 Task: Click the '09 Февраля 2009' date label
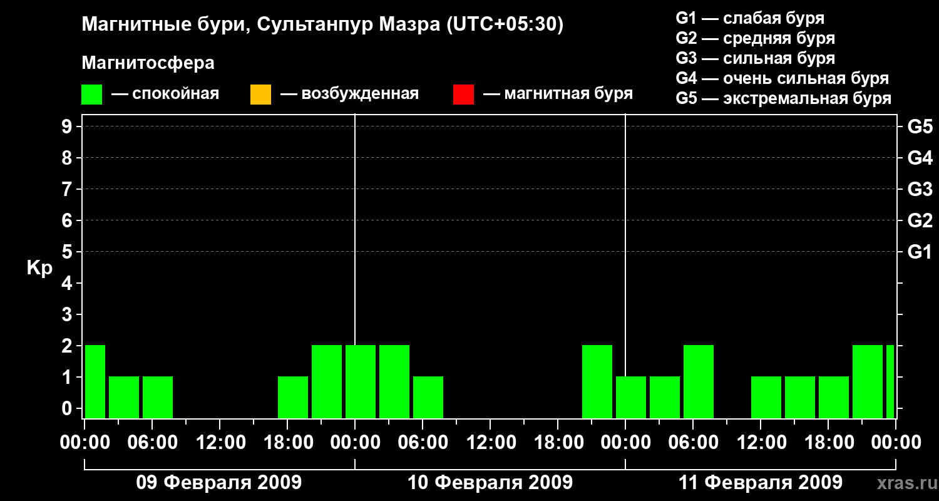[x=219, y=483]
